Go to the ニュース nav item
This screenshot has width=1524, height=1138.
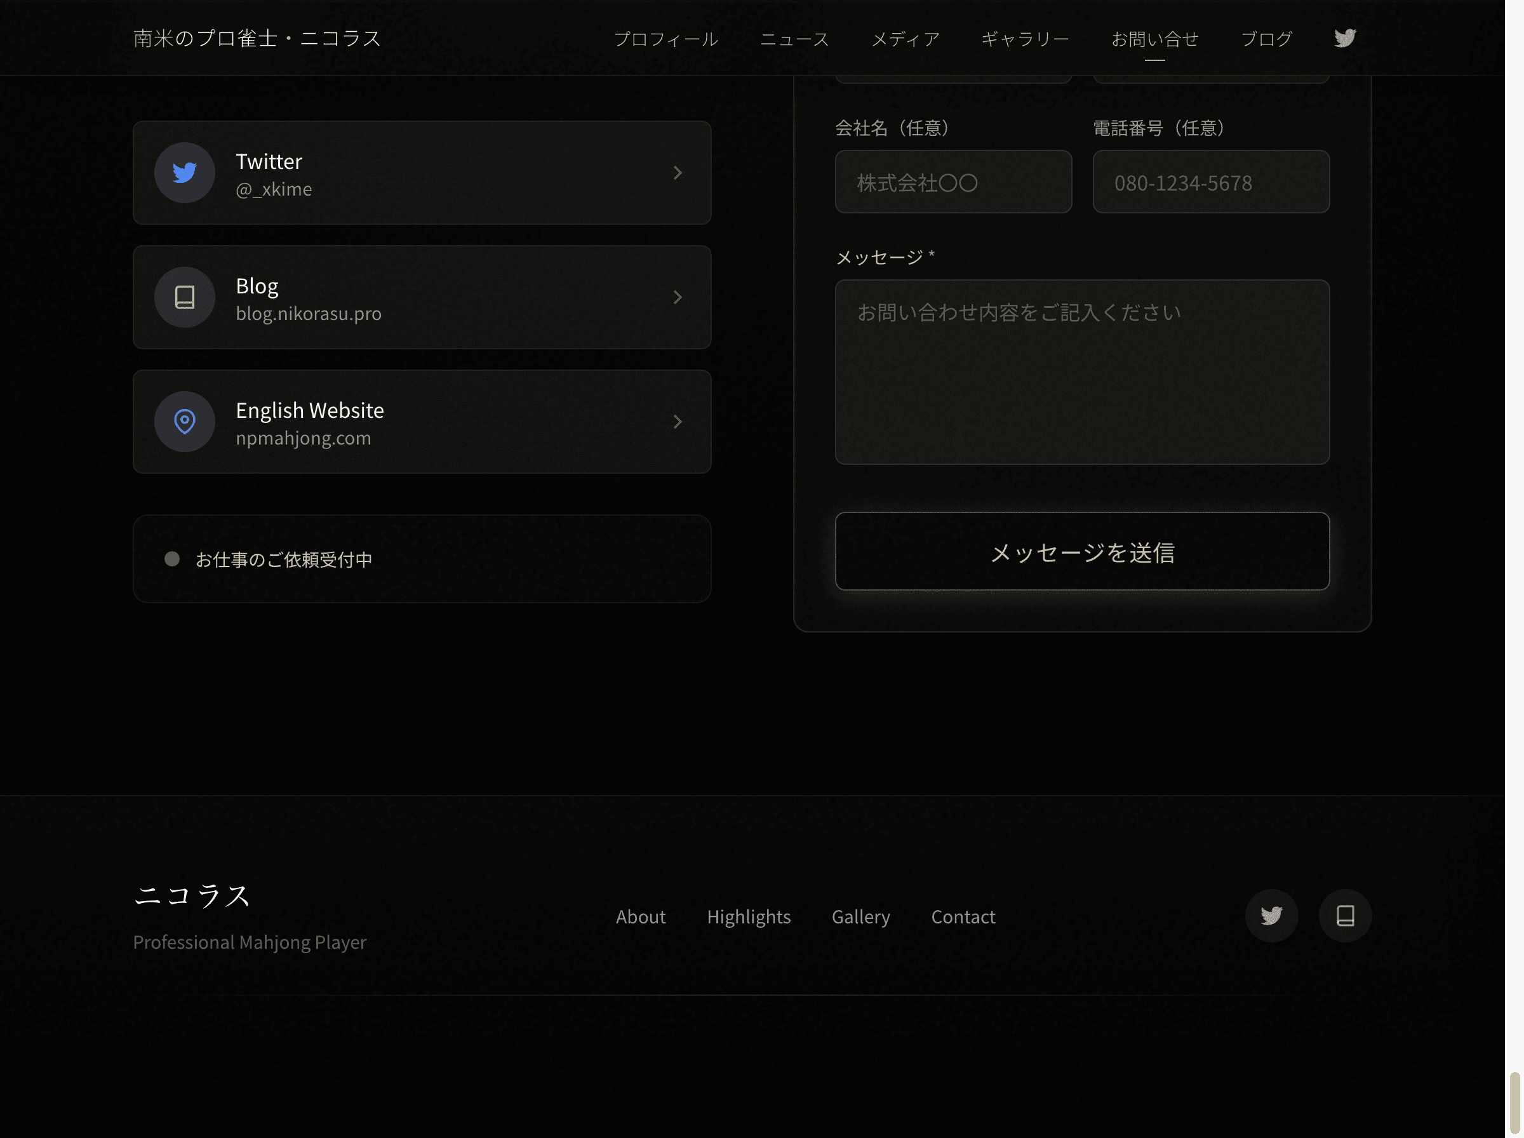794,39
